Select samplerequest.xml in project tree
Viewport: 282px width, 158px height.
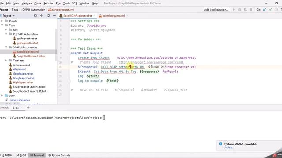28,52
